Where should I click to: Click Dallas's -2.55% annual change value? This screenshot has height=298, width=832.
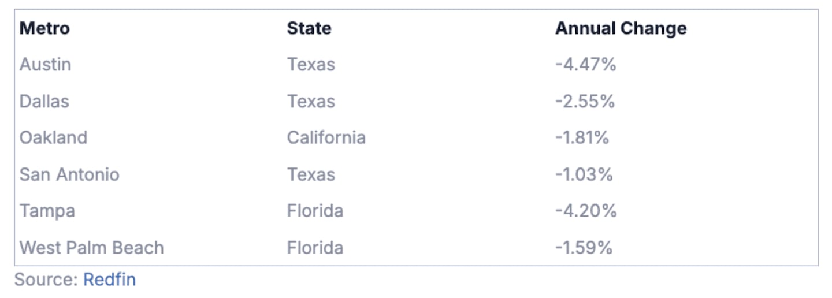coord(585,102)
